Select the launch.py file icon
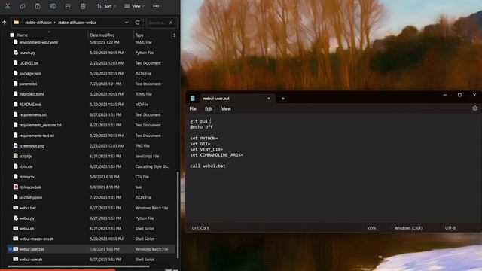 16,53
